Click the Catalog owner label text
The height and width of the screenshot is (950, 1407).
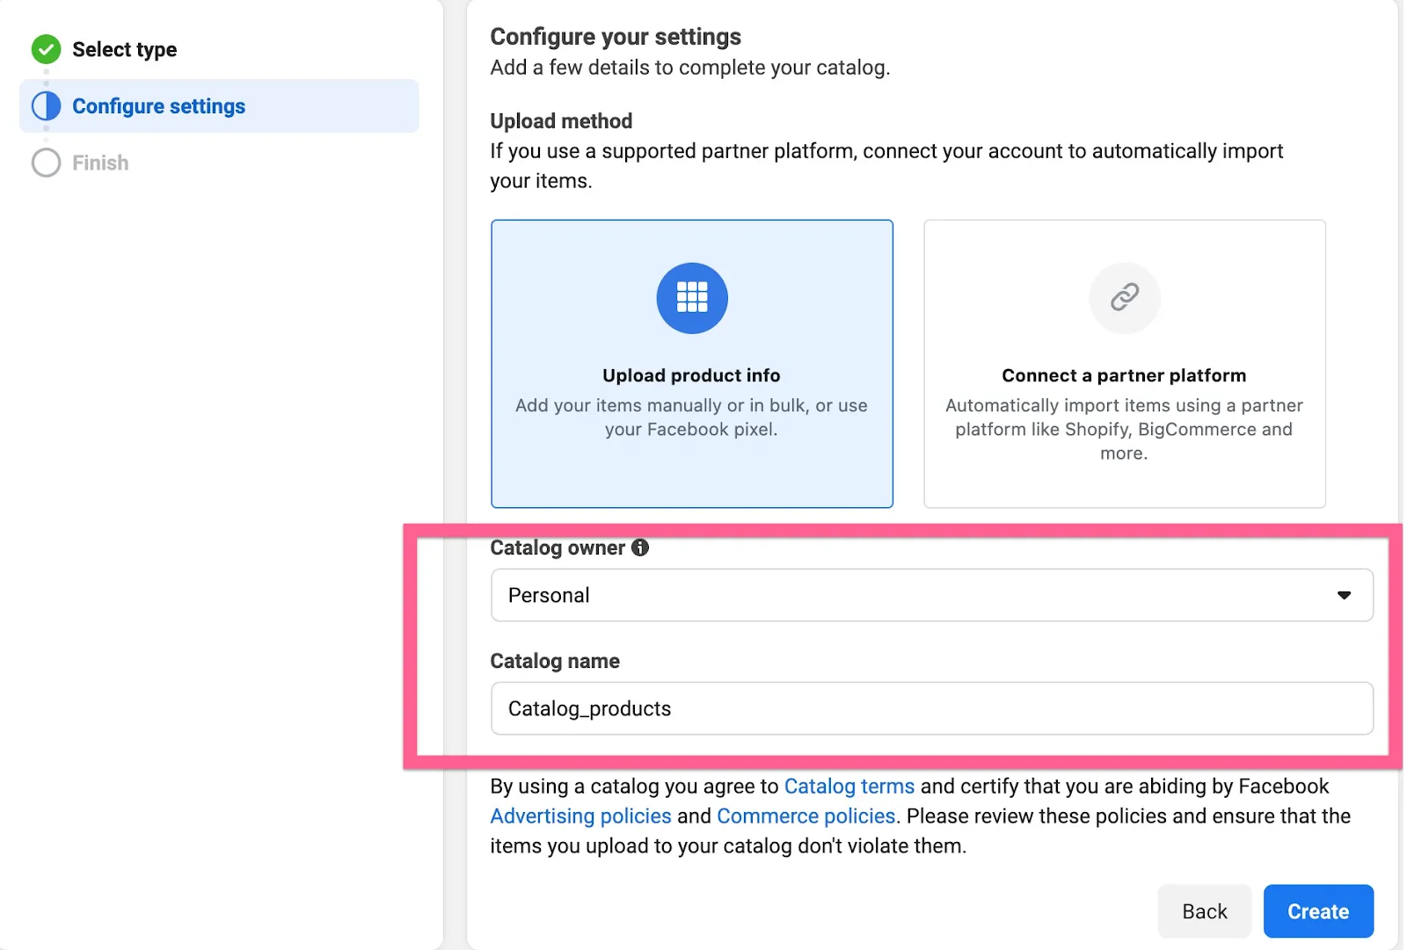coord(558,548)
